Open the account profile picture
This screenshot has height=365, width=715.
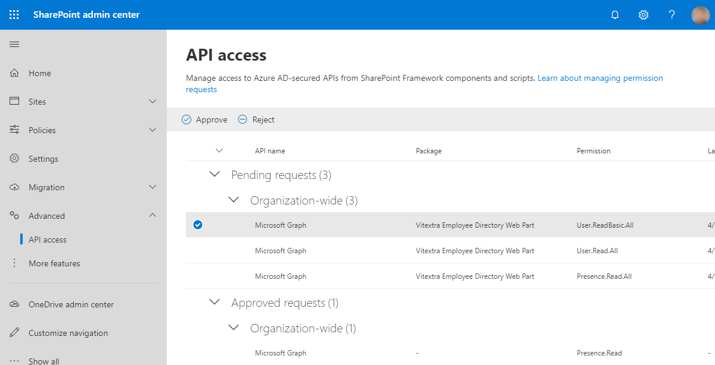pyautogui.click(x=700, y=15)
